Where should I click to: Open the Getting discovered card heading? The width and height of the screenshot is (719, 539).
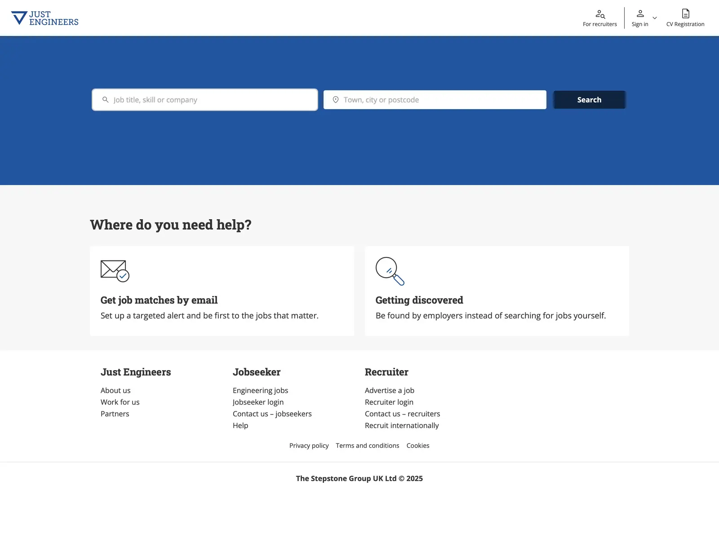point(419,300)
